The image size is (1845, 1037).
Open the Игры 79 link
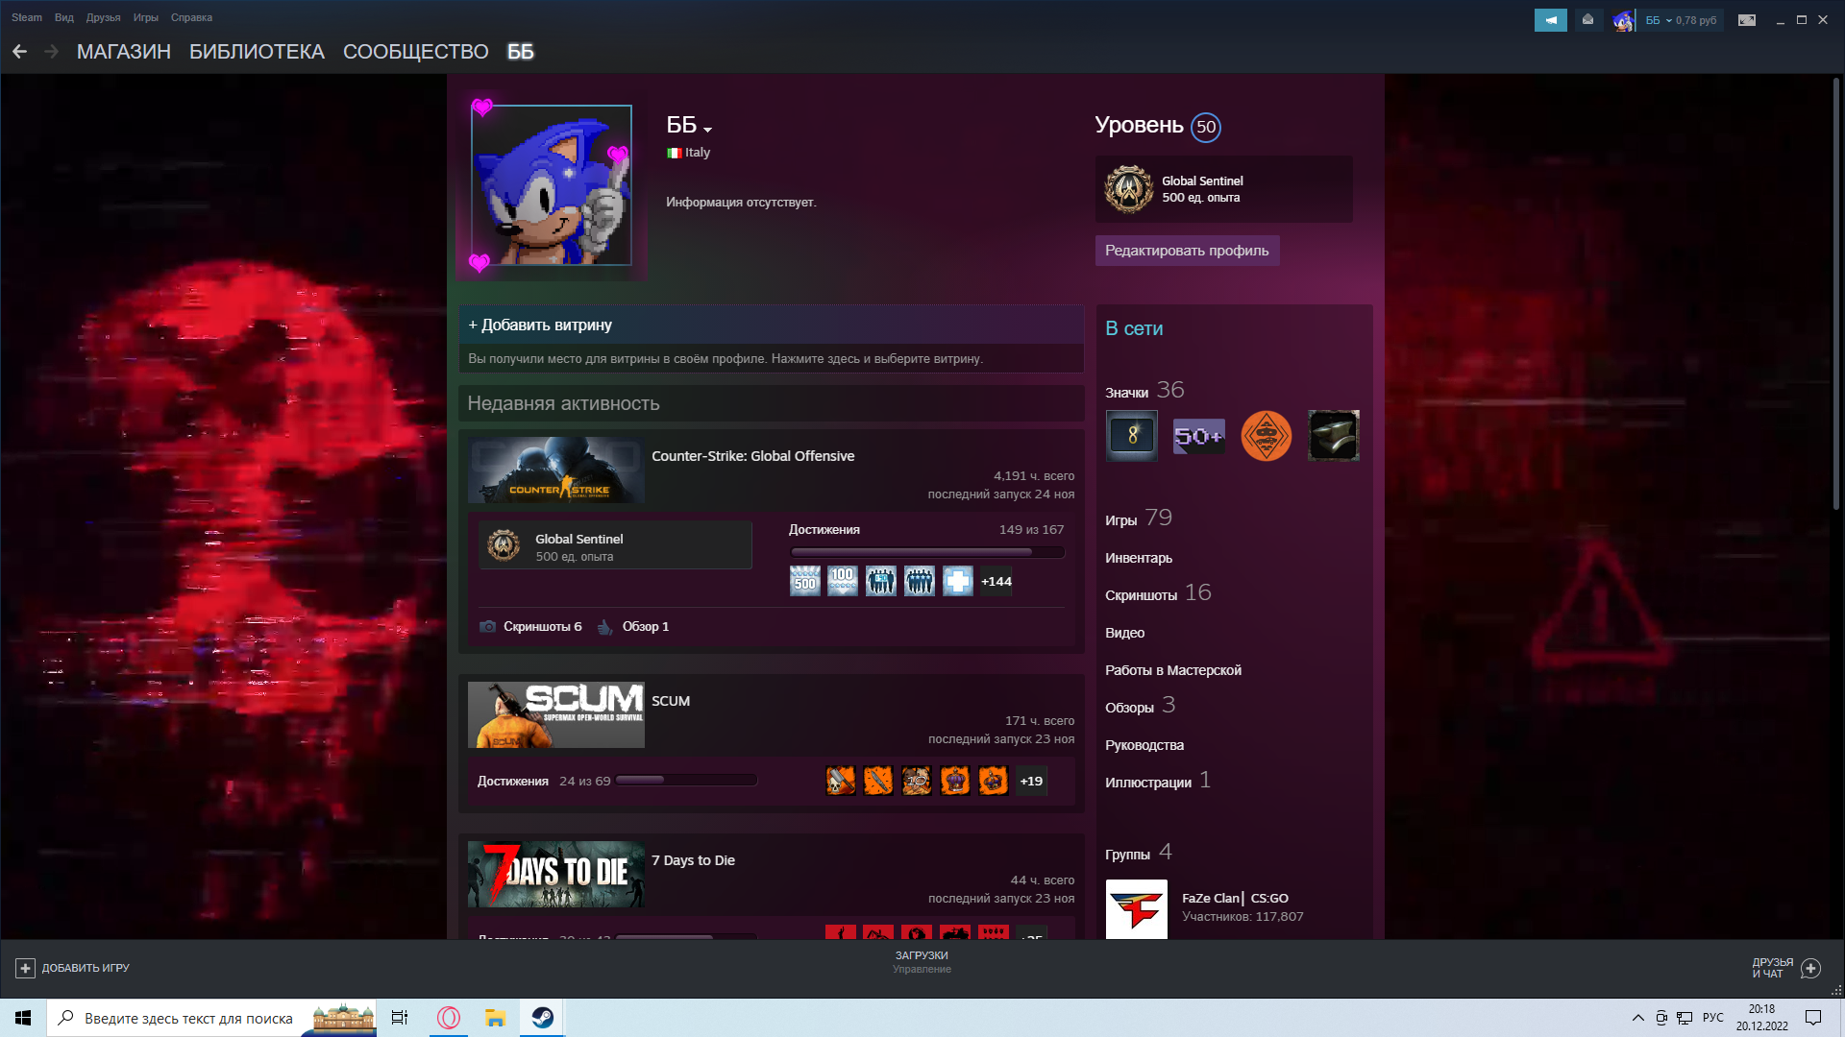1139,519
